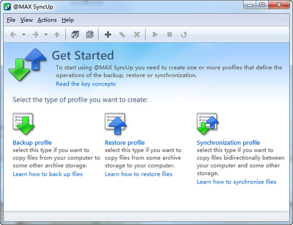The height and width of the screenshot is (225, 293).
Task: Click the refresh circular arrow icon
Action: [184, 35]
